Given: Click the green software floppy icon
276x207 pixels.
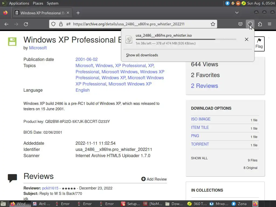Looking at the screenshot, I should pyautogui.click(x=12, y=42).
